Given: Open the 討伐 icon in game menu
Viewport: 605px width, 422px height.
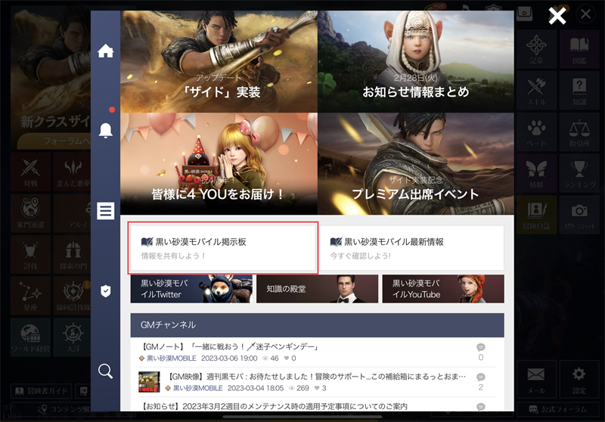Looking at the screenshot, I should tap(30, 255).
